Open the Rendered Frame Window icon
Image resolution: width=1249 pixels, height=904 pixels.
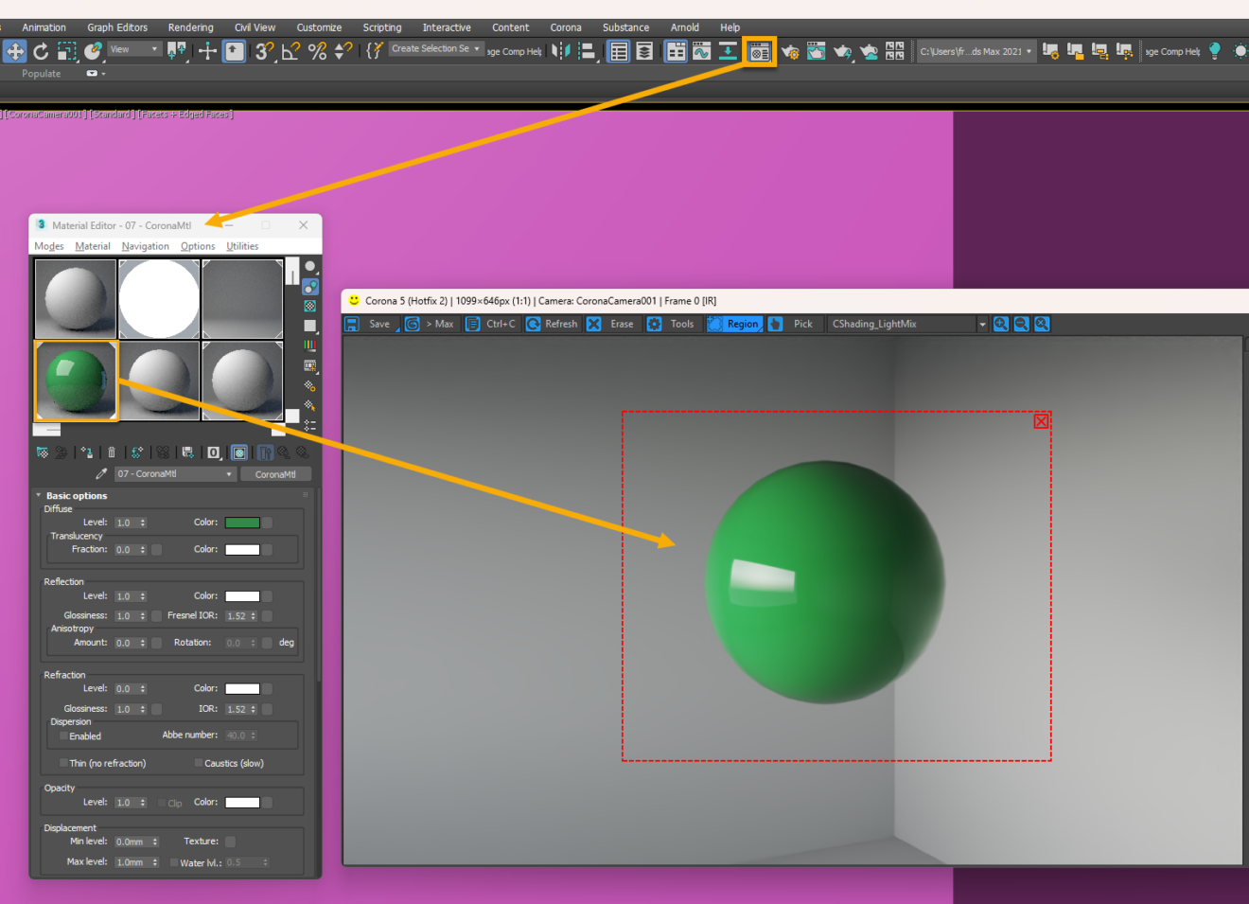pos(816,51)
